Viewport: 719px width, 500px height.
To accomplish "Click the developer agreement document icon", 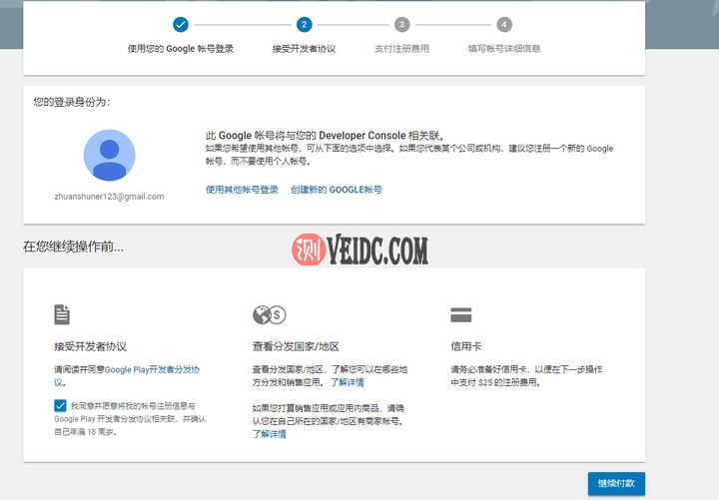I will coord(62,314).
